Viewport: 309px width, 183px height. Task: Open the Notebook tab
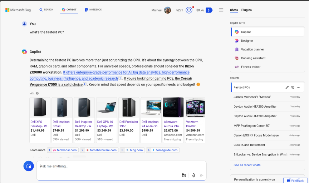tap(93, 10)
